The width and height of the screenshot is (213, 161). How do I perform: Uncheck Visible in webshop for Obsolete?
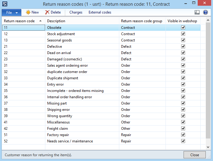[183, 28]
